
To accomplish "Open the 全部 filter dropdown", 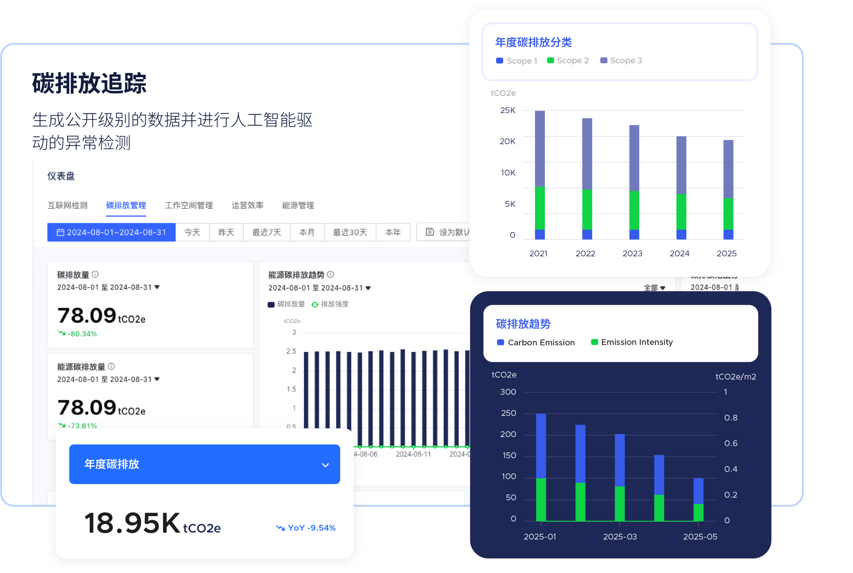I will tap(654, 288).
